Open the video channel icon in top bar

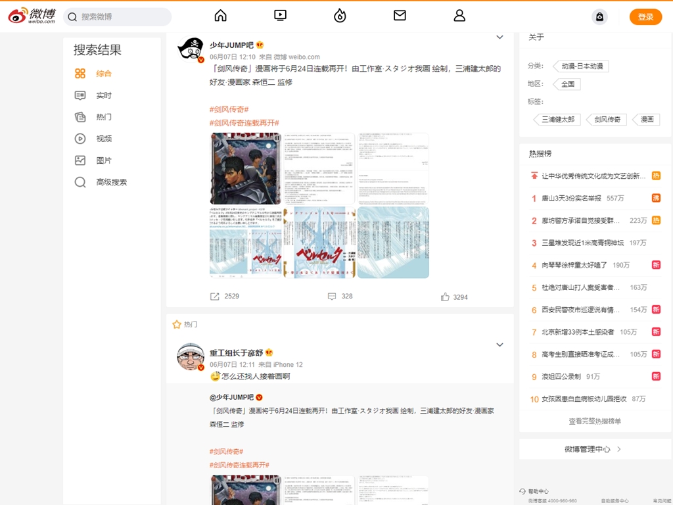coord(280,16)
